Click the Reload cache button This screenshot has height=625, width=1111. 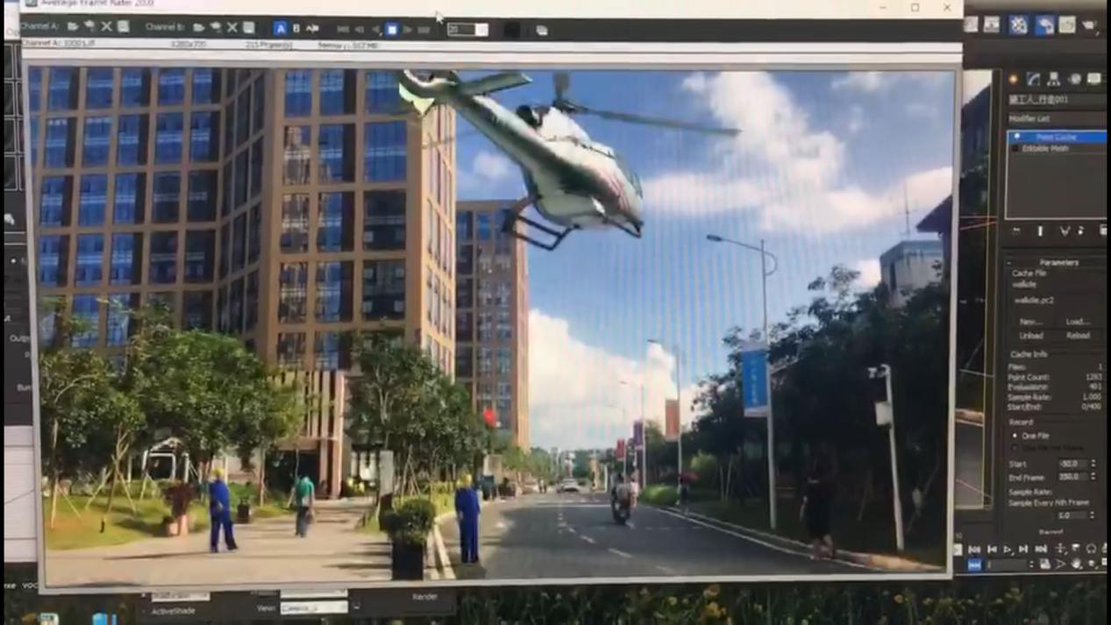pos(1078,336)
